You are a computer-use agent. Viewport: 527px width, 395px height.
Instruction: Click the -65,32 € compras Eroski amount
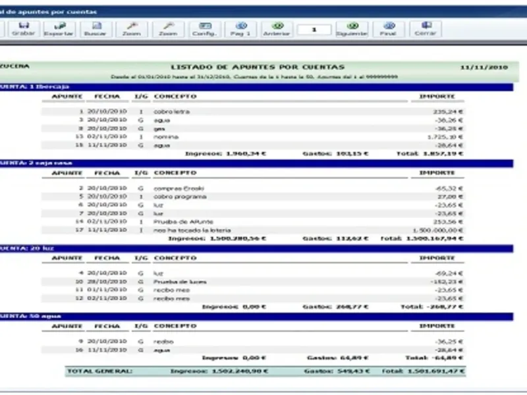(x=449, y=188)
